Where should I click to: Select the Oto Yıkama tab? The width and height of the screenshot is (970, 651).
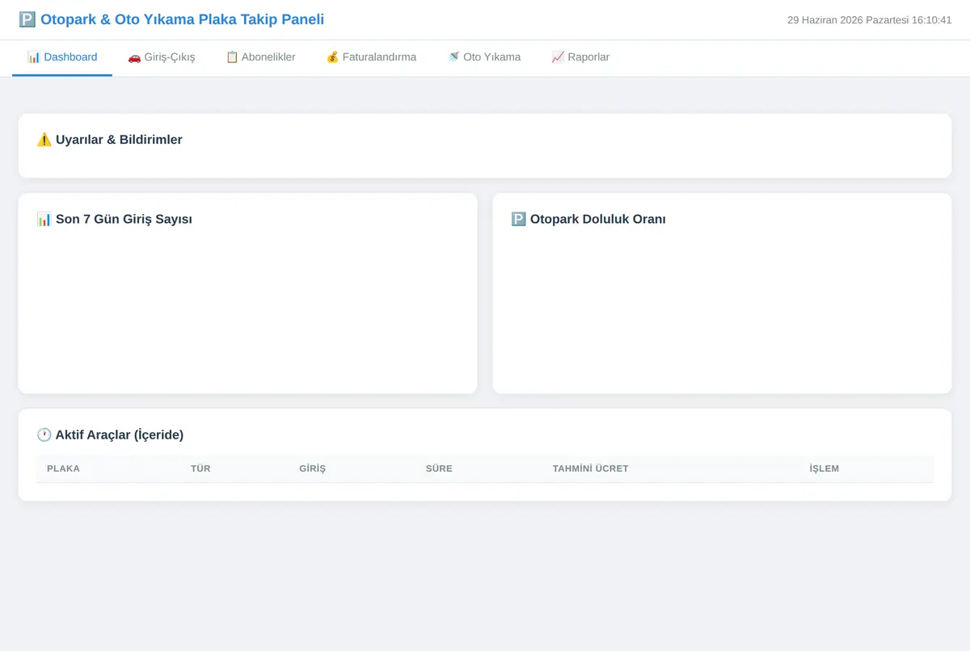484,57
